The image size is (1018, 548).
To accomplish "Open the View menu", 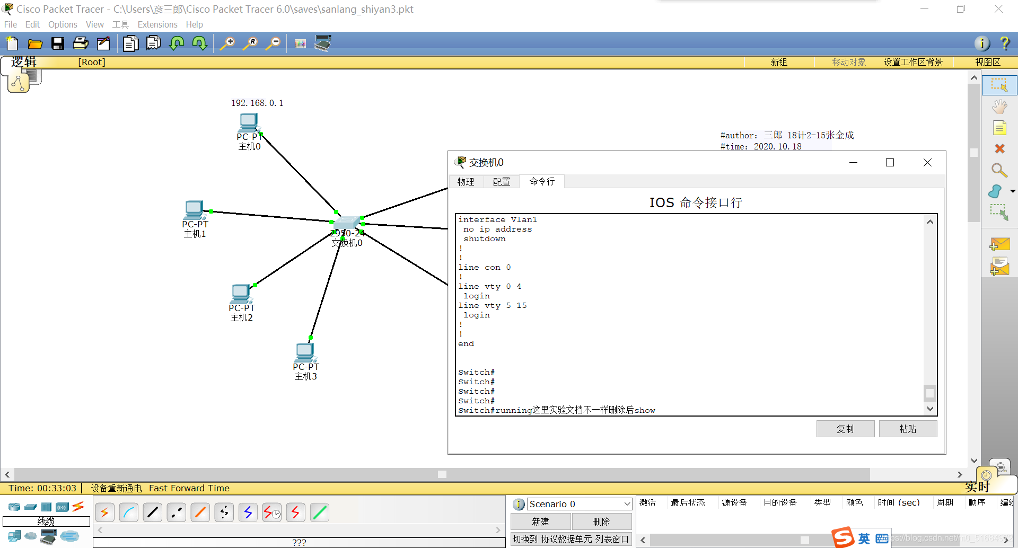I will pos(95,24).
